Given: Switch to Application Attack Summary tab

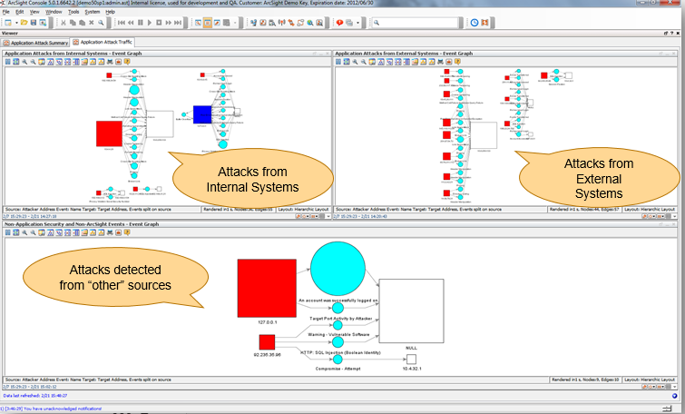Looking at the screenshot, I should click(x=36, y=43).
